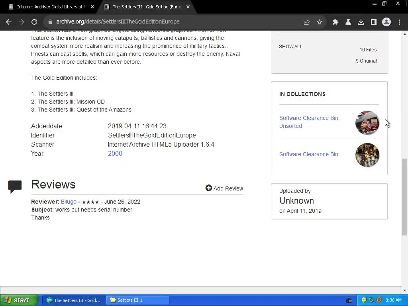Click the SHOW ALL files link
Image resolution: width=408 pixels, height=306 pixels.
[x=290, y=47]
